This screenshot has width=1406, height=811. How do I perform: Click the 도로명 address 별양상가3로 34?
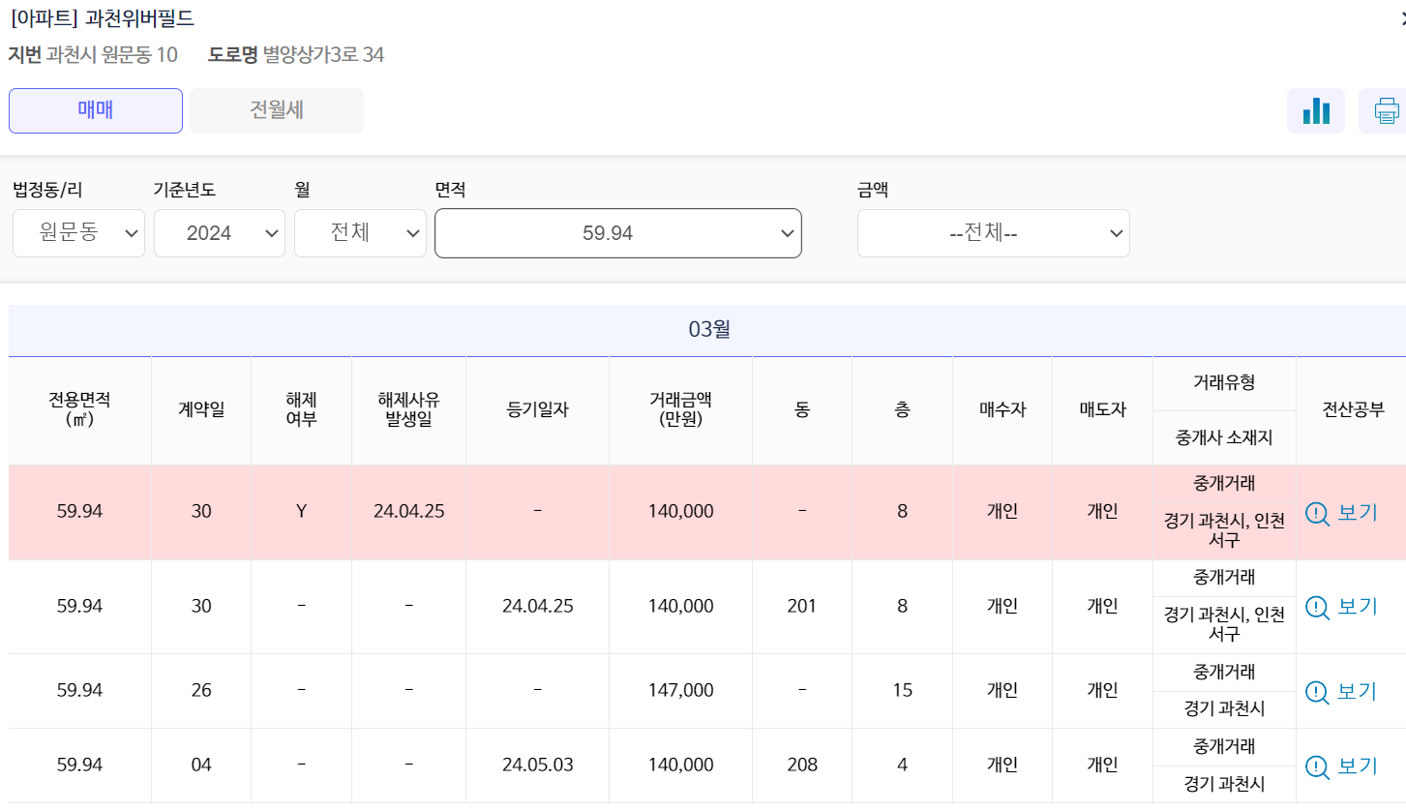coord(323,54)
